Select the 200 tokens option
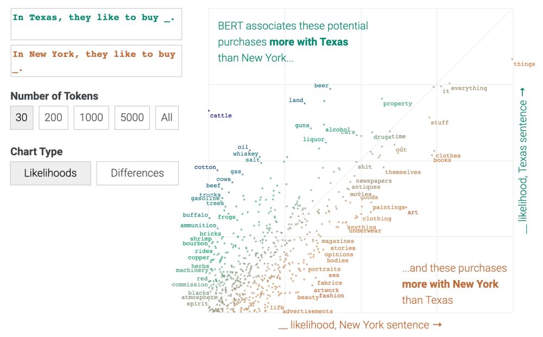543x337 pixels. pos(53,118)
